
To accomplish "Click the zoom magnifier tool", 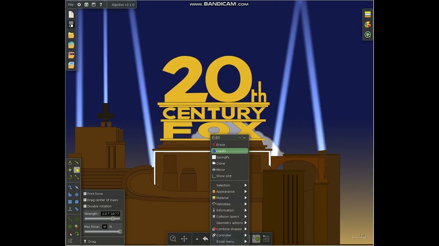I will coord(173,239).
